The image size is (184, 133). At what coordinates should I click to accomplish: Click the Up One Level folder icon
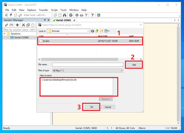click(x=97, y=31)
